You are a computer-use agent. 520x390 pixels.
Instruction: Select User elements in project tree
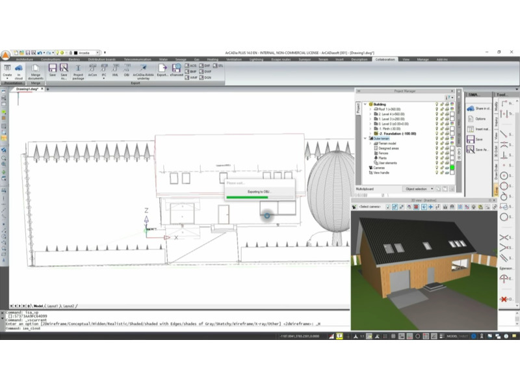pyautogui.click(x=387, y=163)
